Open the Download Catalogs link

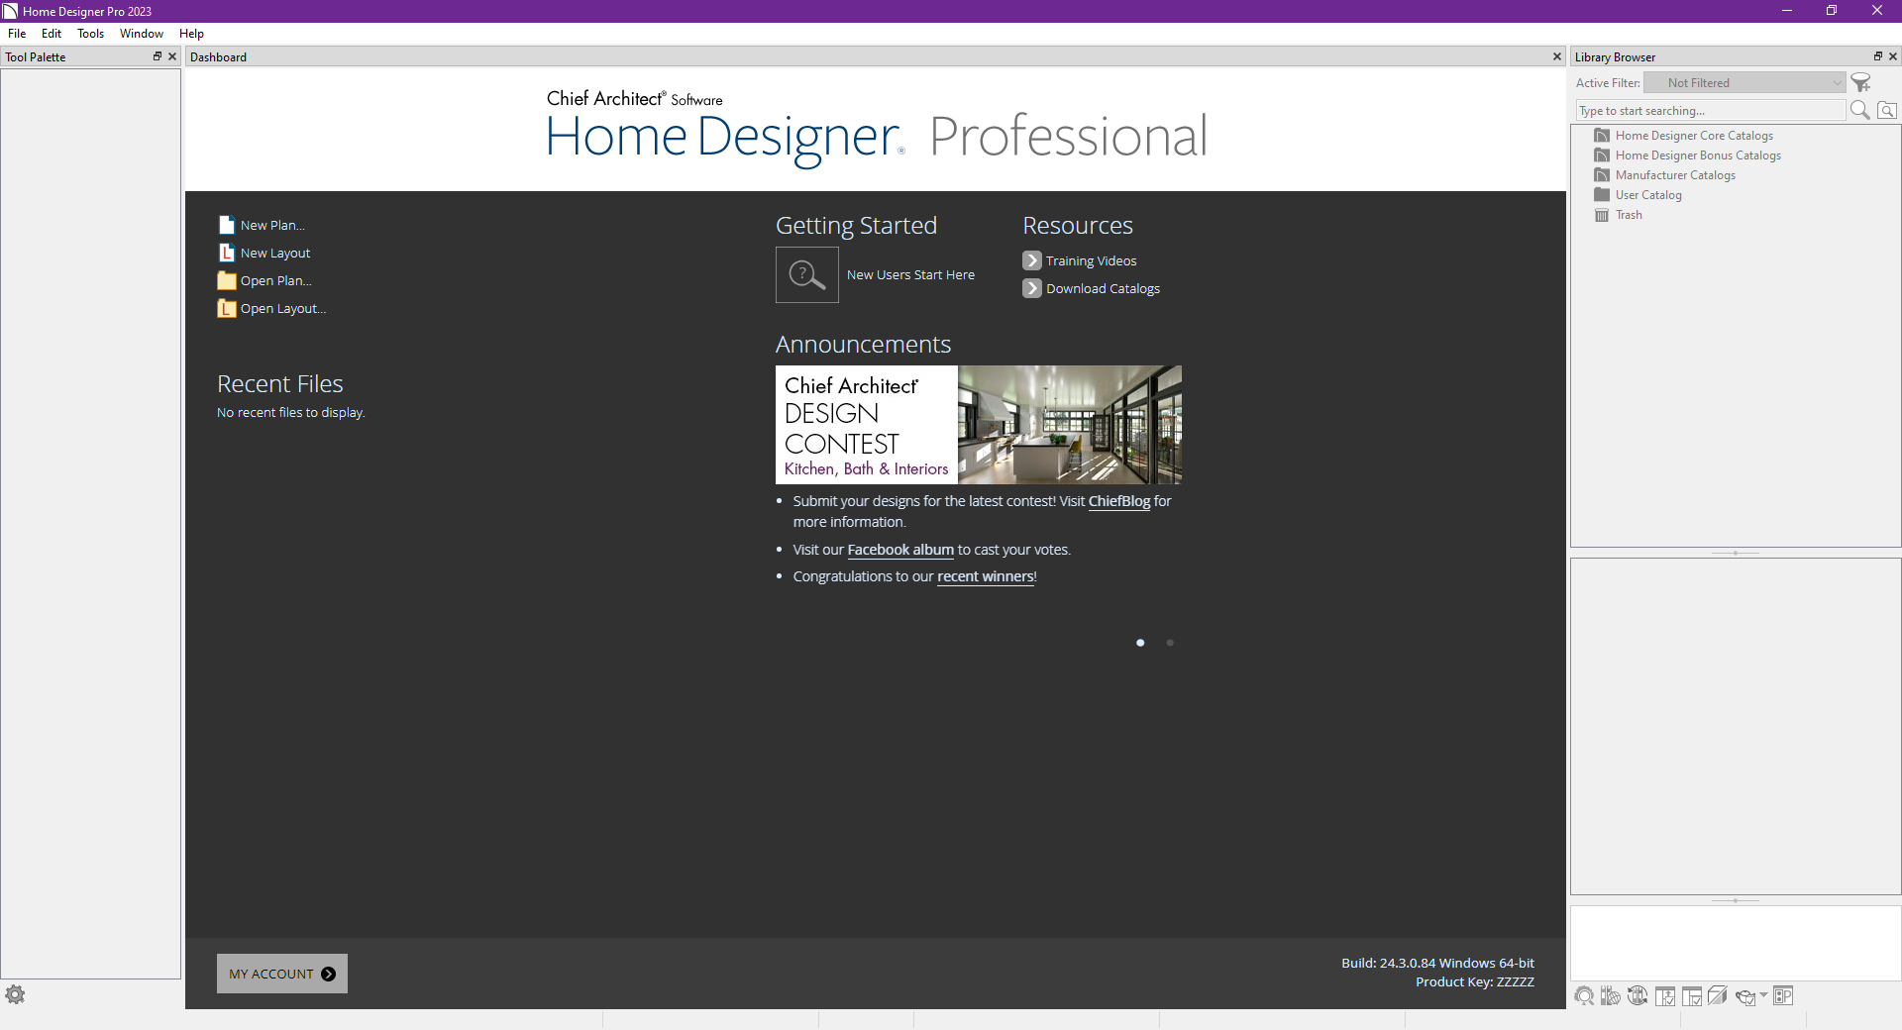1103,289
